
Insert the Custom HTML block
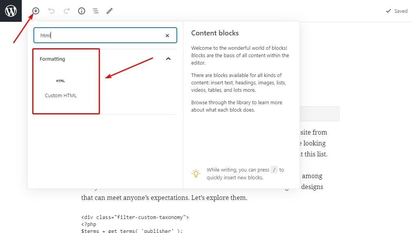(x=61, y=88)
